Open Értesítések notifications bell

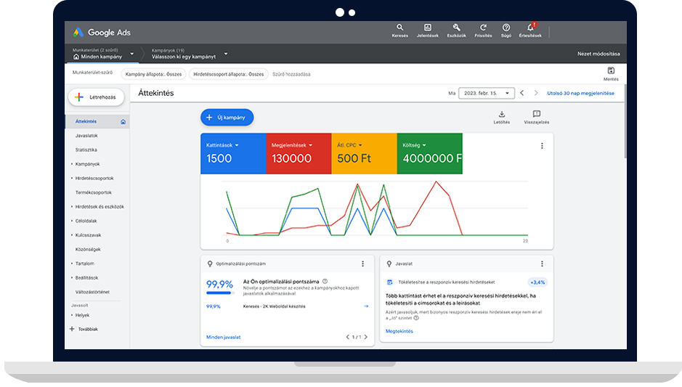pyautogui.click(x=530, y=28)
